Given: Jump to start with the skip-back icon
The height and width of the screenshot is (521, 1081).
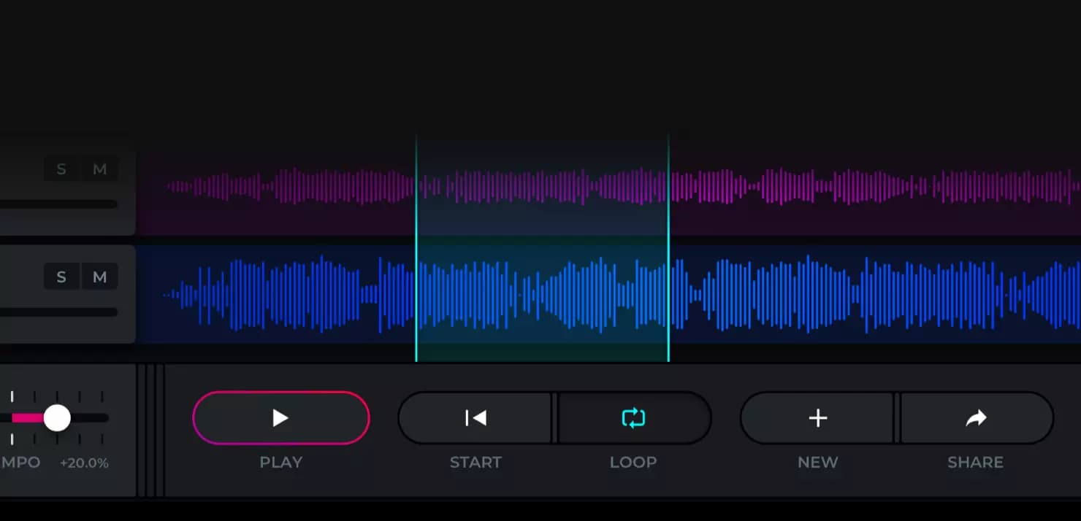Looking at the screenshot, I should (x=475, y=418).
